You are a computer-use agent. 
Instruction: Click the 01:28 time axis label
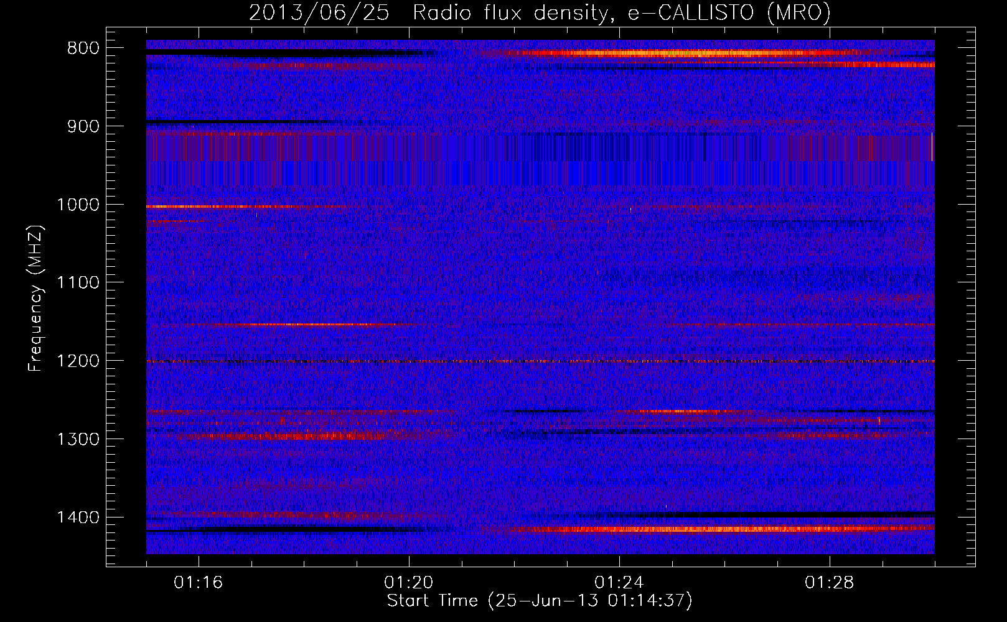830,583
